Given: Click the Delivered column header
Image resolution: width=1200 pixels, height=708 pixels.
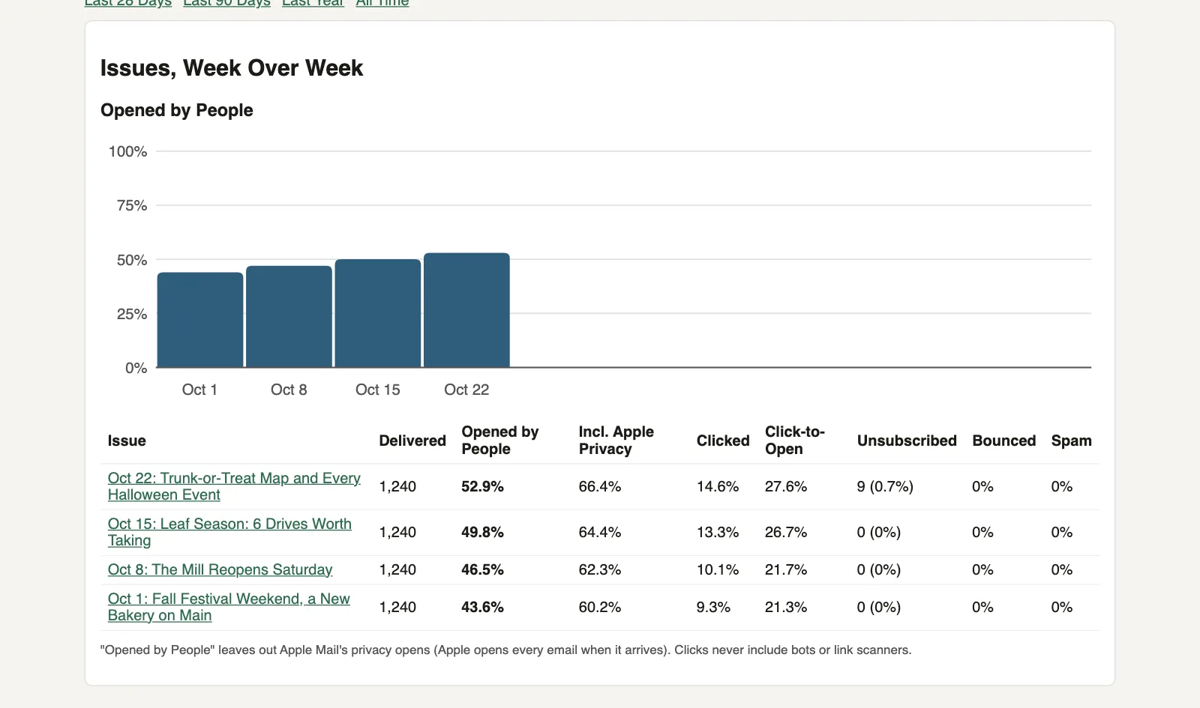Looking at the screenshot, I should pos(412,441).
